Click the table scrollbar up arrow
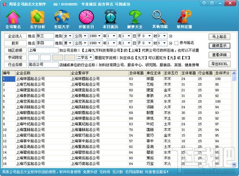Screen dimensions: 239x176 point(234,73)
